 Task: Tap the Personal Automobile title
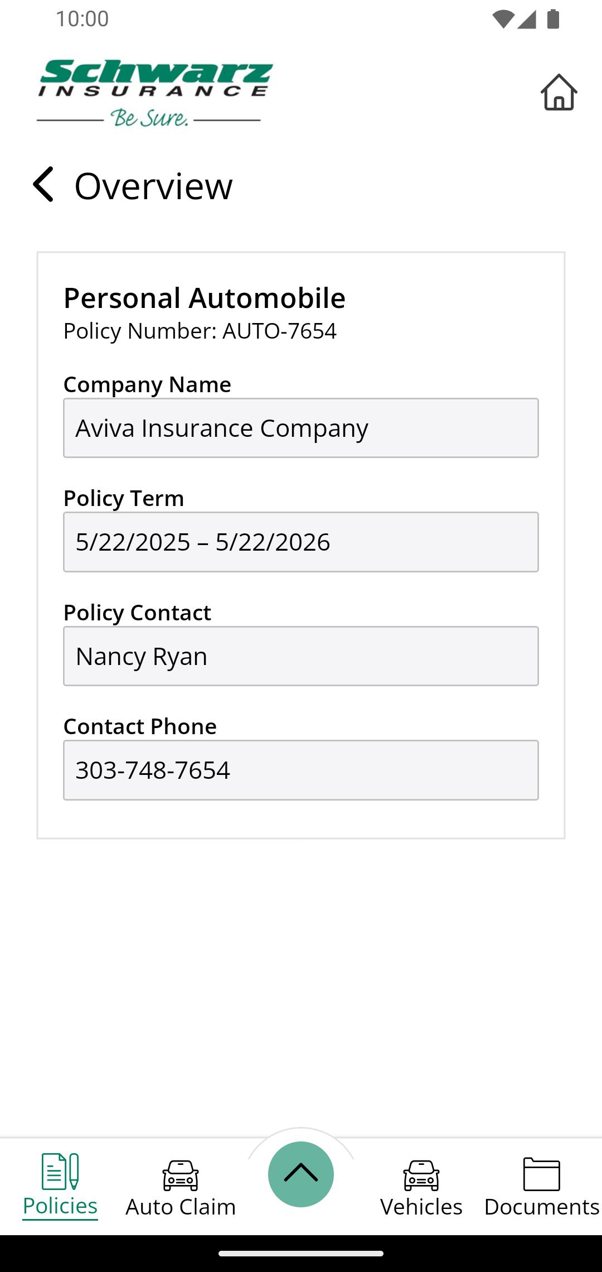[205, 298]
